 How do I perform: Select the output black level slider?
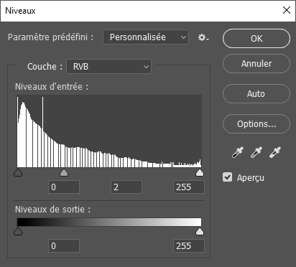pyautogui.click(x=18, y=231)
